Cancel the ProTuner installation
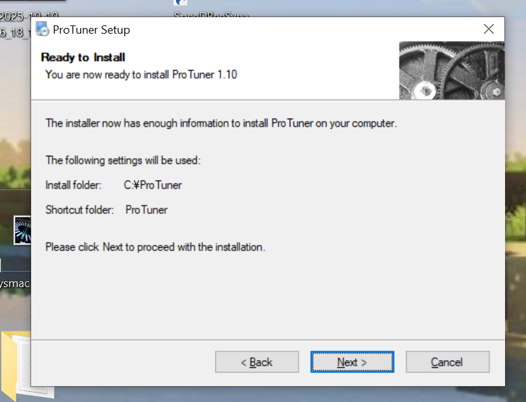Screen dimensions: 526x402 coord(447,362)
